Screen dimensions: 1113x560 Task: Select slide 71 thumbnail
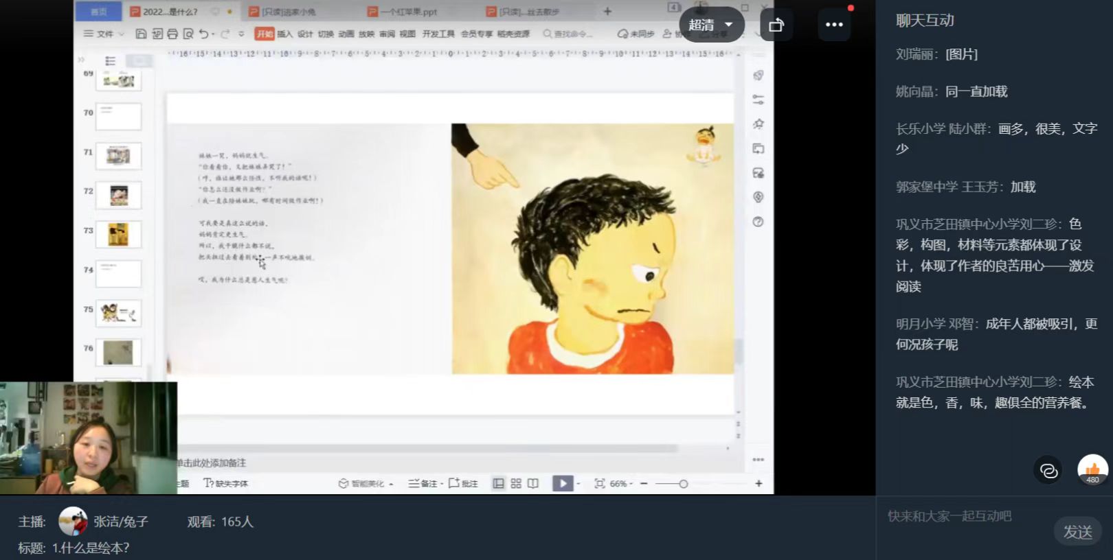click(118, 156)
